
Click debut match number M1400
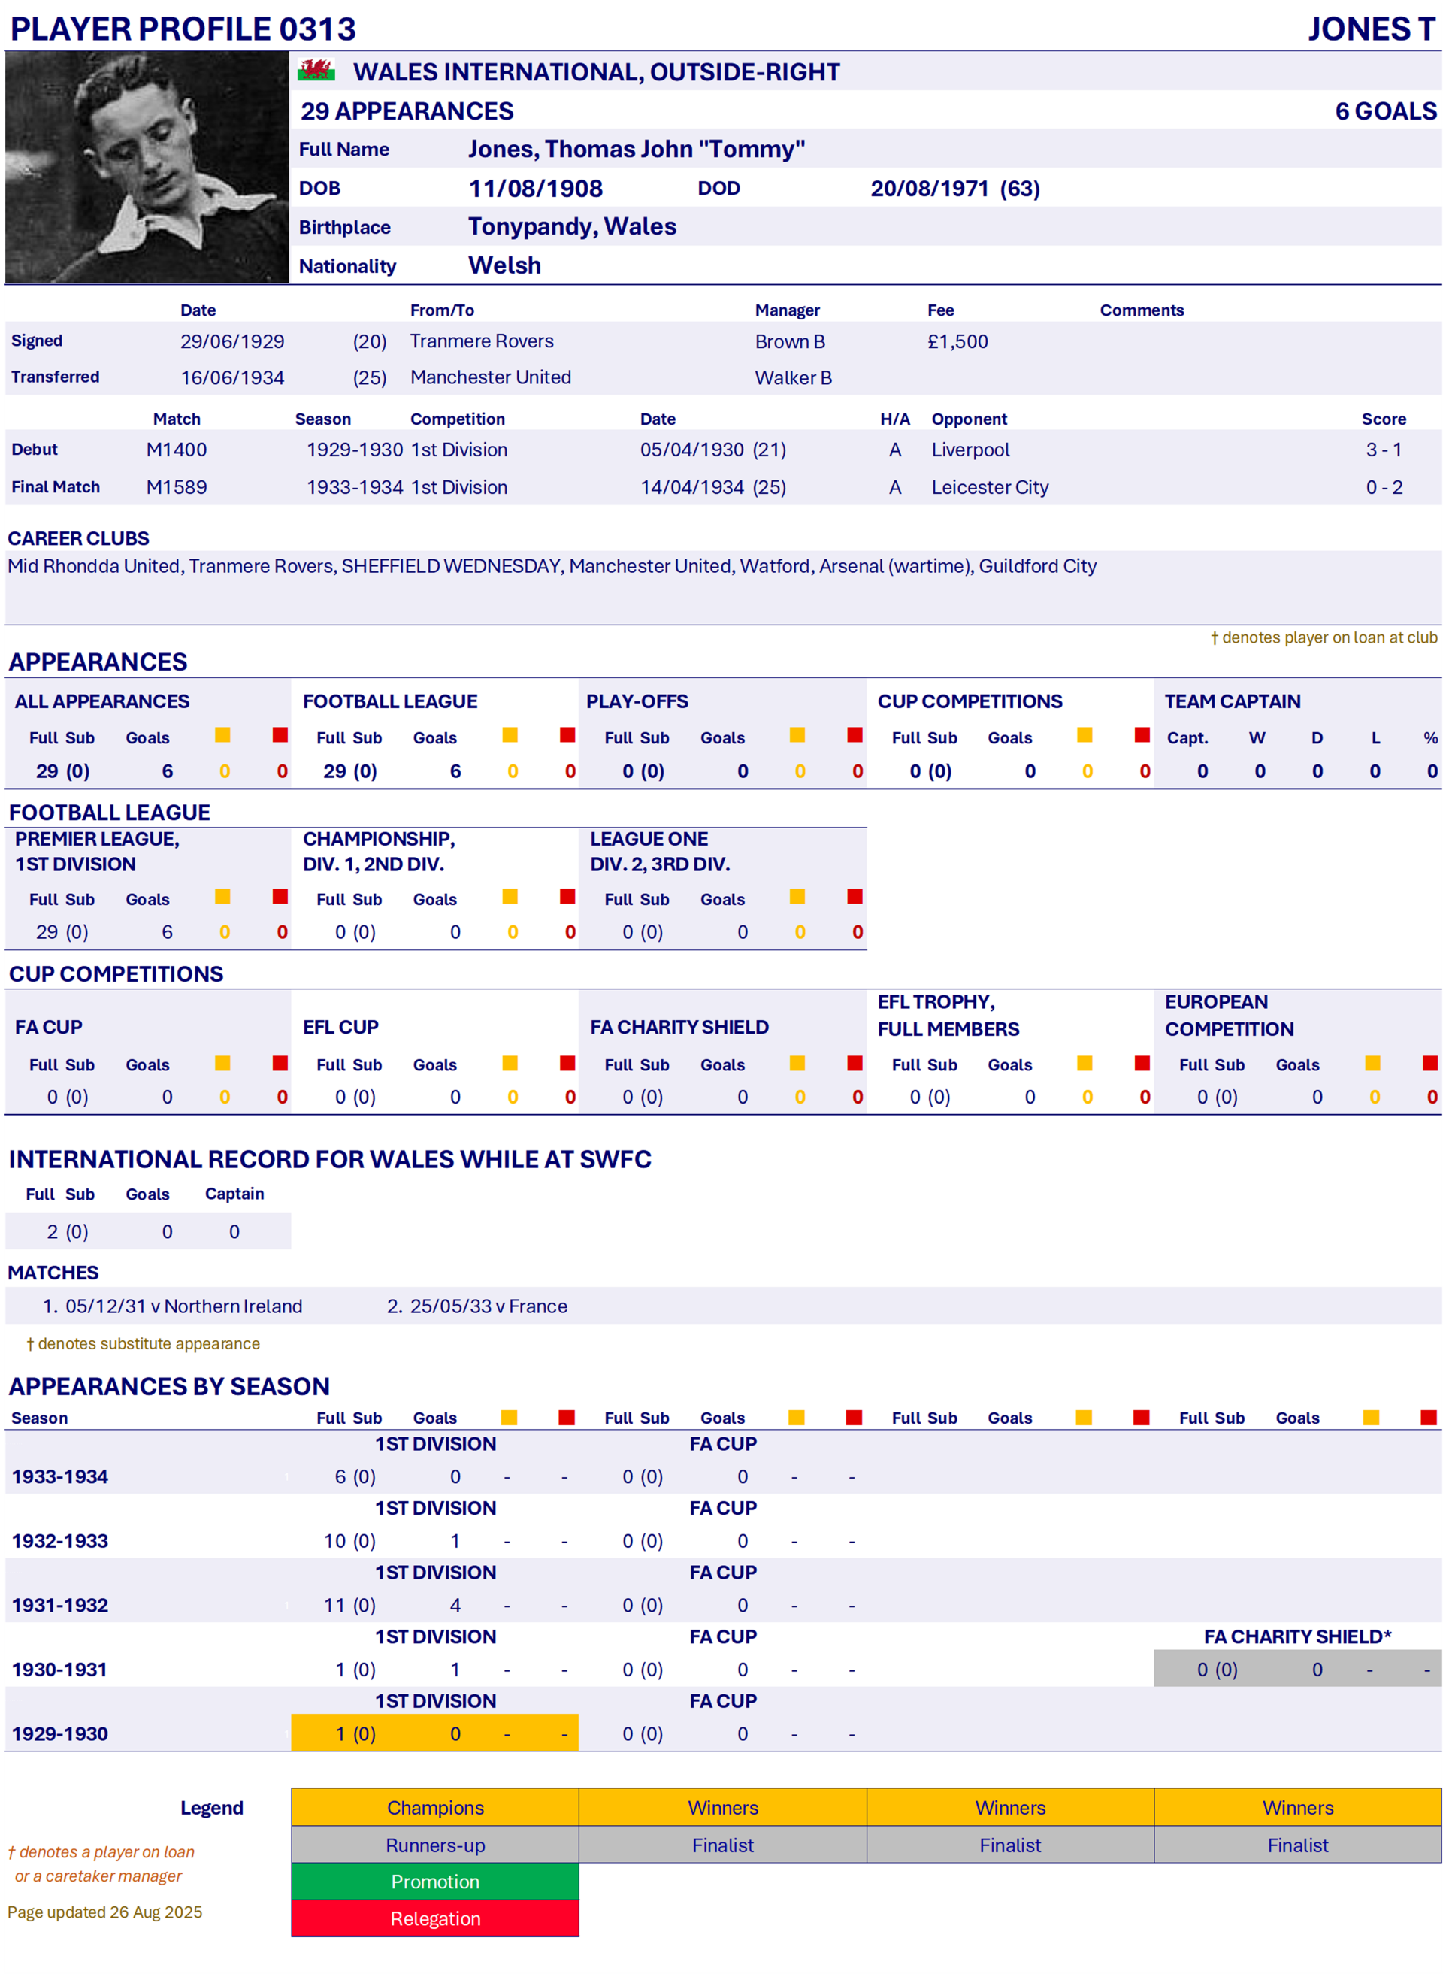click(177, 450)
